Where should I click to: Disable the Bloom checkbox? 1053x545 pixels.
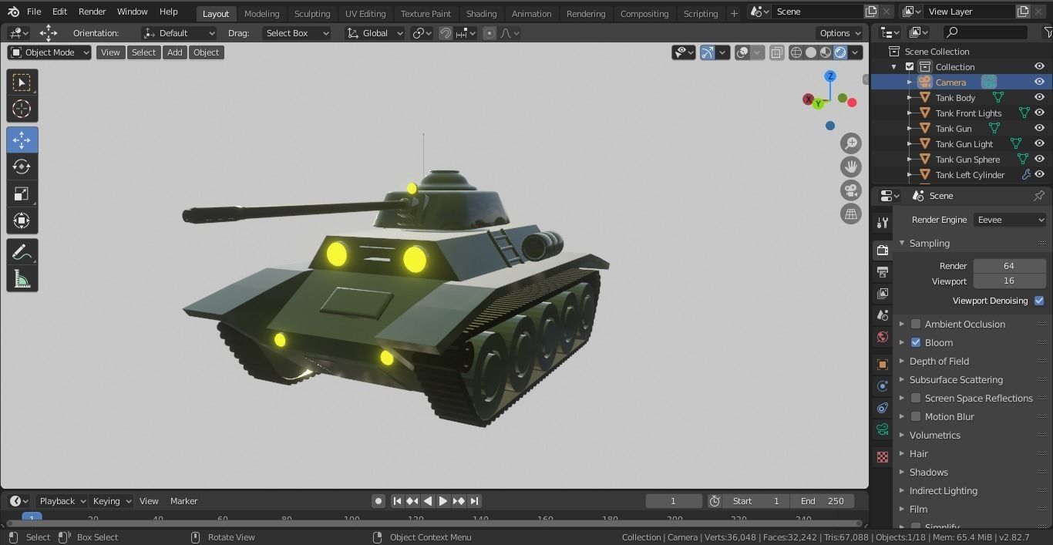(x=916, y=342)
